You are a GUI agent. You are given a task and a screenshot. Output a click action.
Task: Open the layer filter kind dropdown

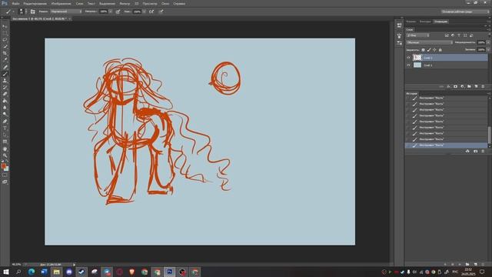point(417,35)
